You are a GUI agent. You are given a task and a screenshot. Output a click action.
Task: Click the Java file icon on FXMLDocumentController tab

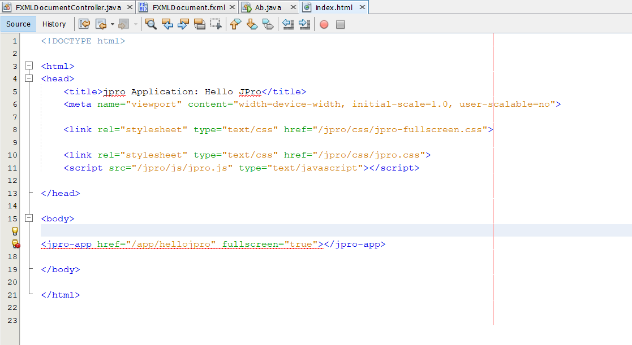pos(7,7)
